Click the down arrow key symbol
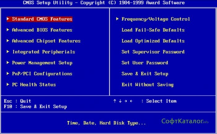 (x=120, y=101)
